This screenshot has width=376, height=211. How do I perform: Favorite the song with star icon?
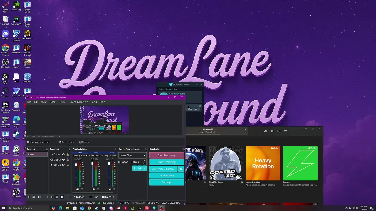click(246, 129)
